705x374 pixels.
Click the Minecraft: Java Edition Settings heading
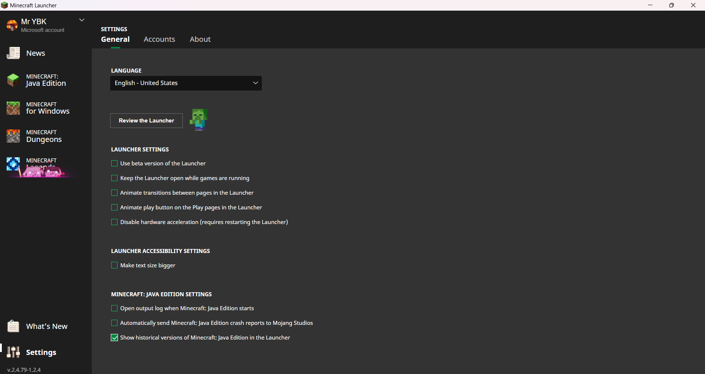pyautogui.click(x=162, y=294)
